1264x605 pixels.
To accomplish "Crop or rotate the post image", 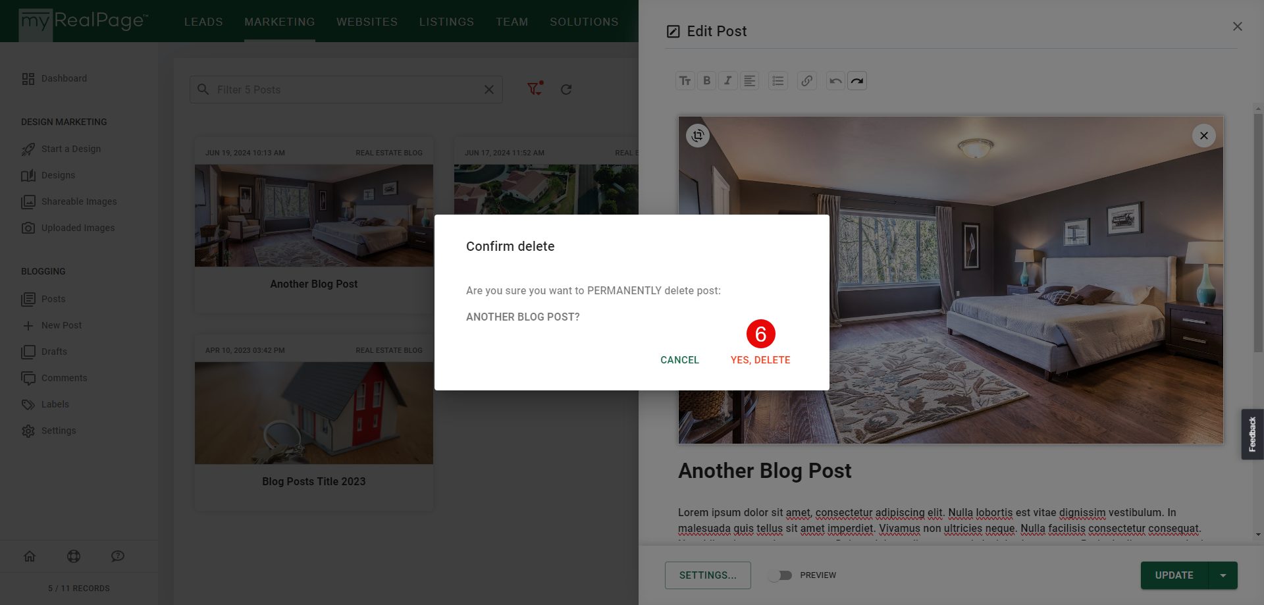I will coord(698,136).
